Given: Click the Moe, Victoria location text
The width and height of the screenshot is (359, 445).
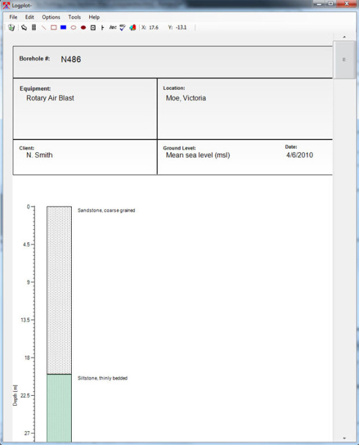Looking at the screenshot, I should point(186,98).
